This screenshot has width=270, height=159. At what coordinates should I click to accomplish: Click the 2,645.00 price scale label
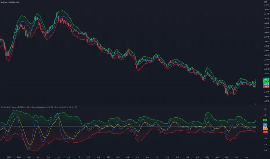click(x=266, y=101)
